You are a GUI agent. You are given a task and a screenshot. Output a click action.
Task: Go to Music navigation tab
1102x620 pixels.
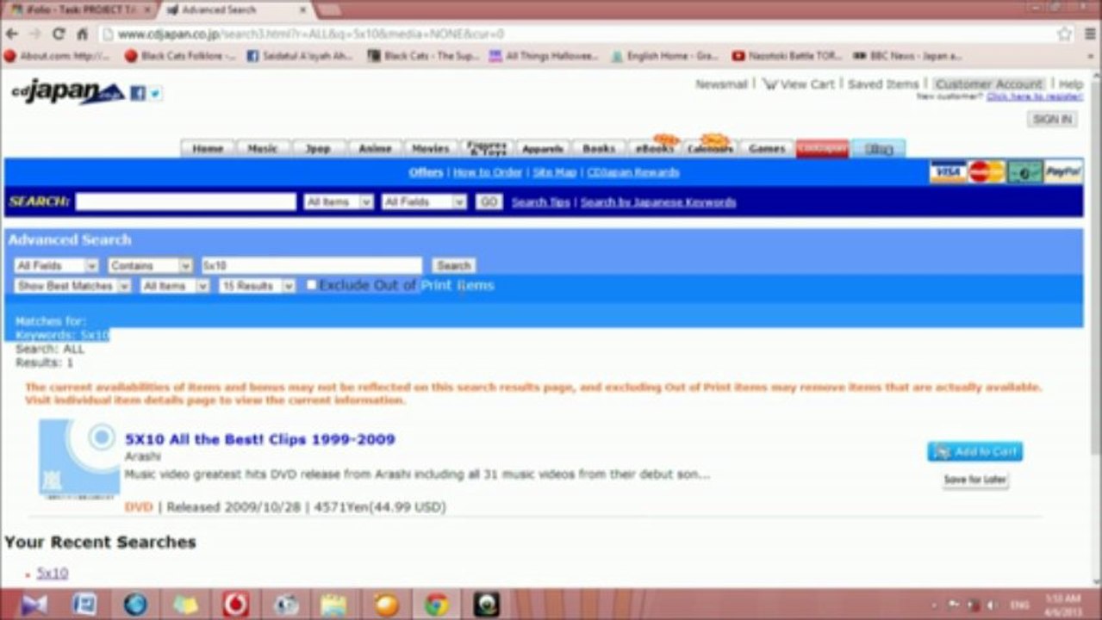click(x=263, y=149)
